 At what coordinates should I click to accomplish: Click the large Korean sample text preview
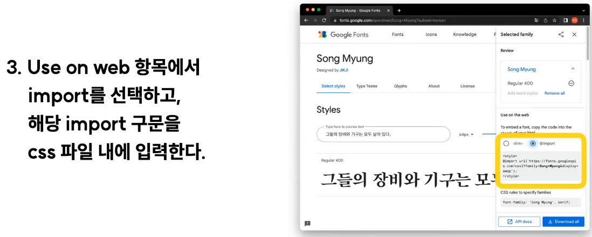point(408,179)
